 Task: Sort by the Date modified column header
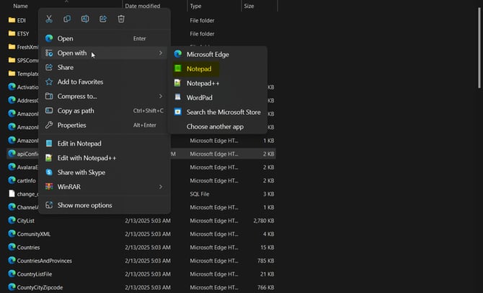click(142, 6)
